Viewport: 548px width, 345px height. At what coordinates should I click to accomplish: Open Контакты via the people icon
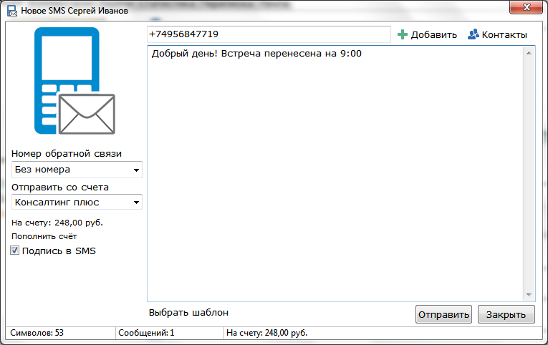tap(474, 34)
